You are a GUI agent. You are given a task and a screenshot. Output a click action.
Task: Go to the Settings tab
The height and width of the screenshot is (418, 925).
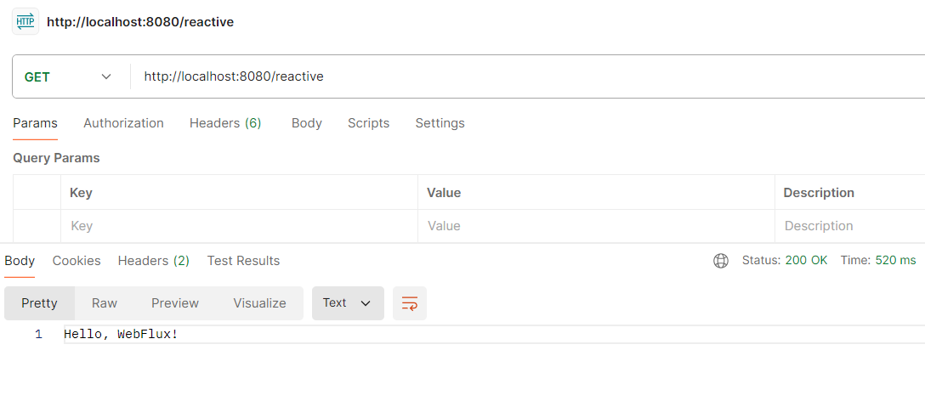tap(440, 123)
